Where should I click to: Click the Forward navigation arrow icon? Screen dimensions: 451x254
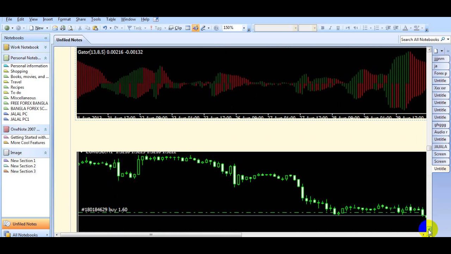(x=18, y=28)
